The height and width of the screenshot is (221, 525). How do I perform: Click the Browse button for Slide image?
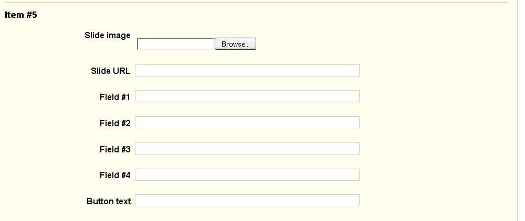tap(235, 45)
